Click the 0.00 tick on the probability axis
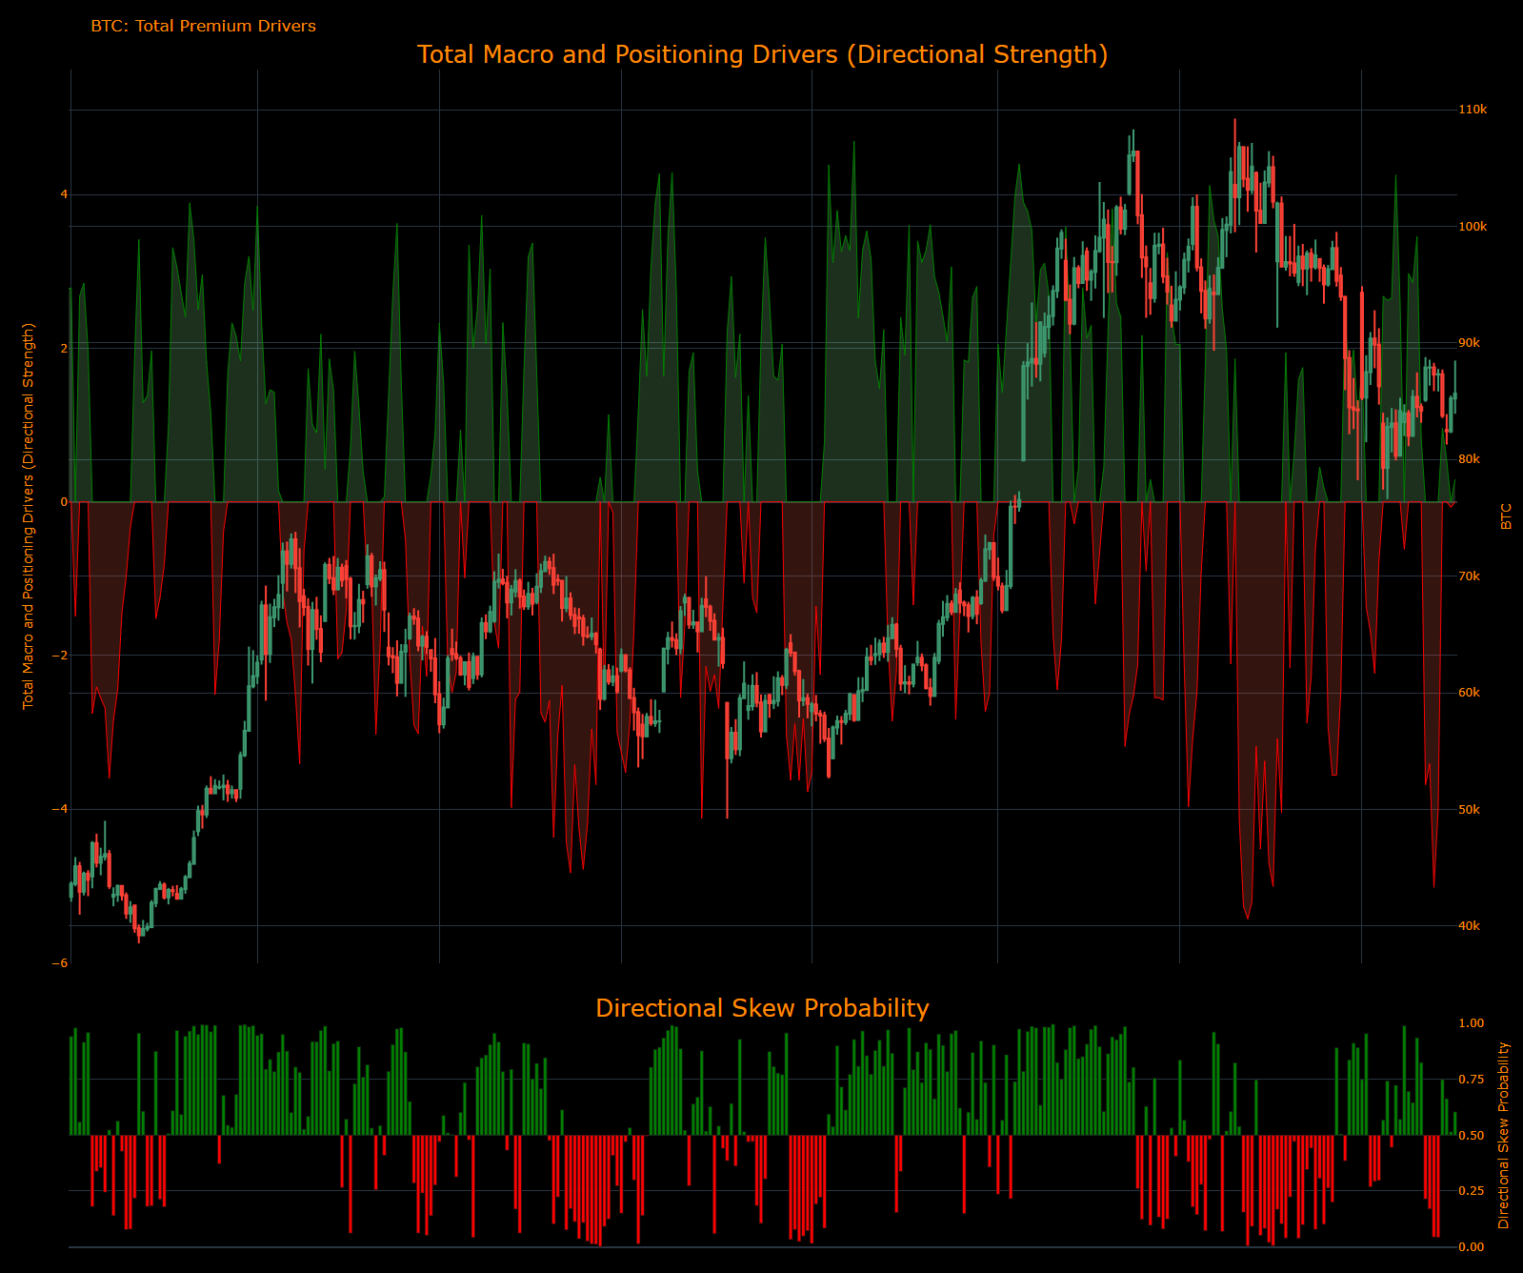The height and width of the screenshot is (1273, 1523). pos(1472,1247)
